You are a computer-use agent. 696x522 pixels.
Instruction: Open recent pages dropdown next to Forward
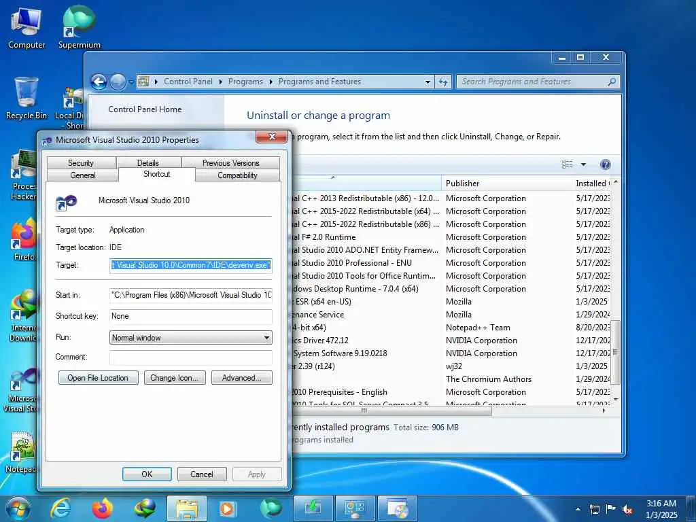pyautogui.click(x=131, y=82)
